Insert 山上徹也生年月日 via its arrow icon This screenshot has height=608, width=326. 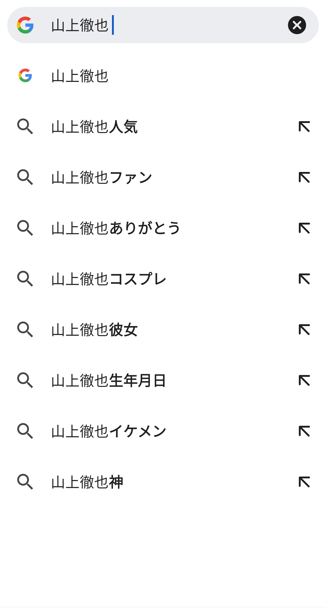[x=304, y=380]
